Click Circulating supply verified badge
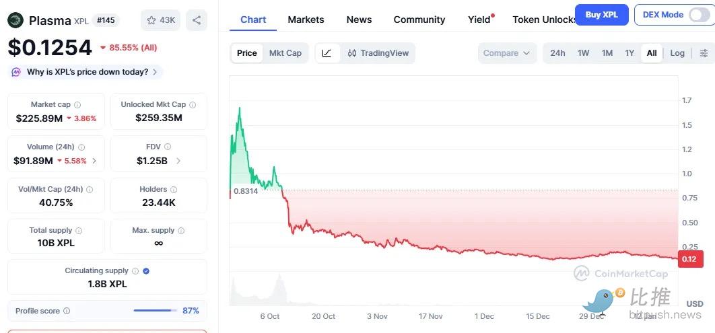The width and height of the screenshot is (715, 333). 146,271
